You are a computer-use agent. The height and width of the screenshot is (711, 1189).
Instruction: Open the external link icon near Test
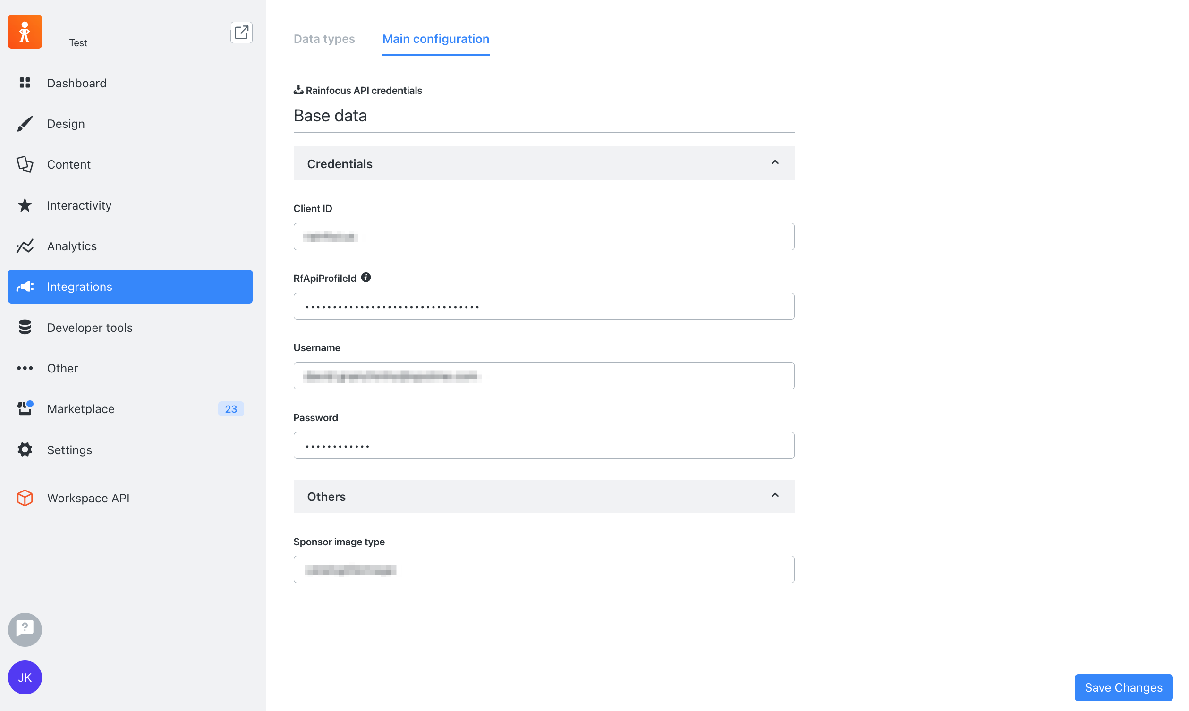pos(241,33)
